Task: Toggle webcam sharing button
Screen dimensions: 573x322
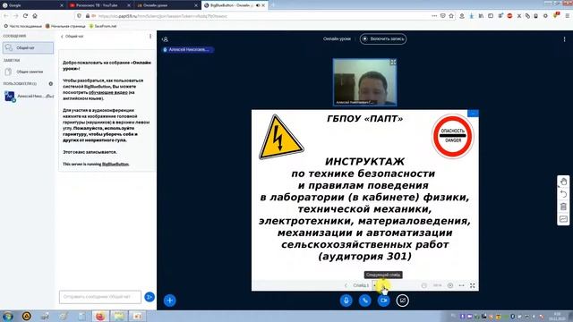Action: 384,301
